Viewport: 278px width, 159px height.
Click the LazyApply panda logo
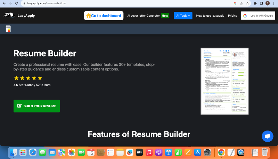point(9,15)
